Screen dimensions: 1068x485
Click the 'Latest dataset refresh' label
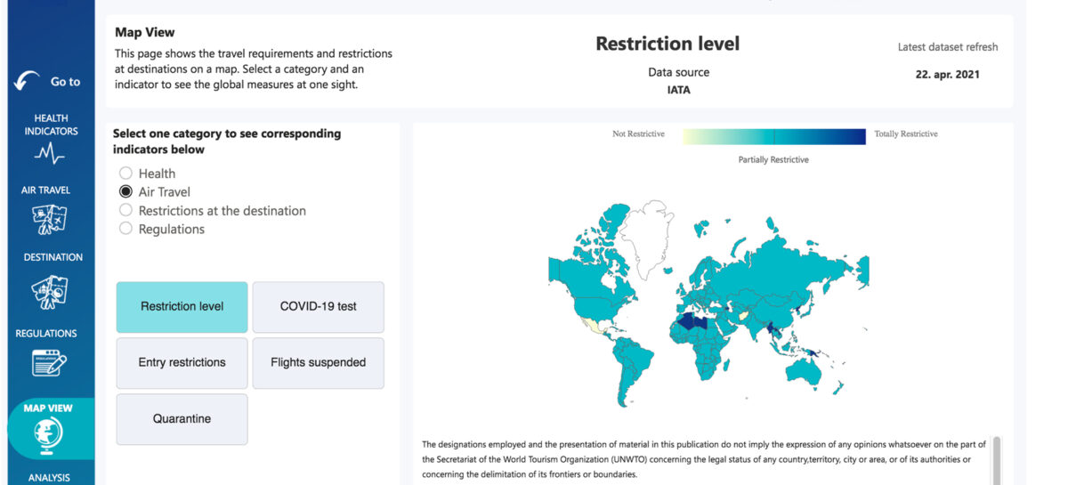tap(948, 47)
